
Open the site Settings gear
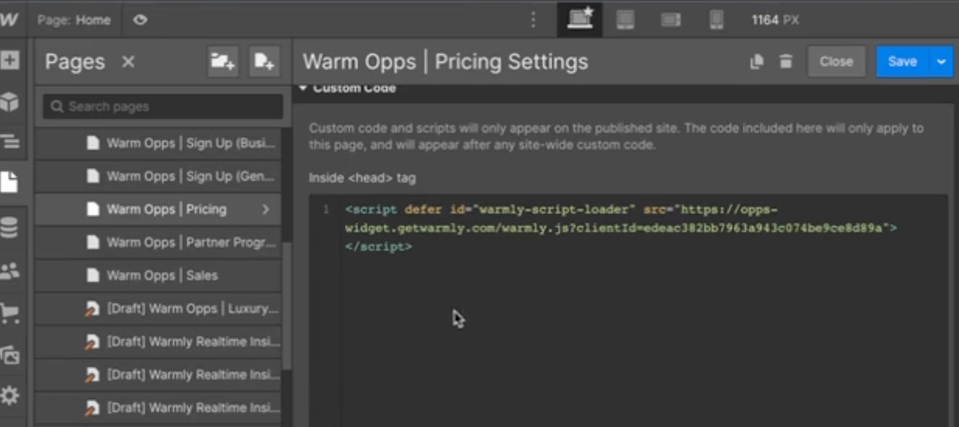(10, 396)
